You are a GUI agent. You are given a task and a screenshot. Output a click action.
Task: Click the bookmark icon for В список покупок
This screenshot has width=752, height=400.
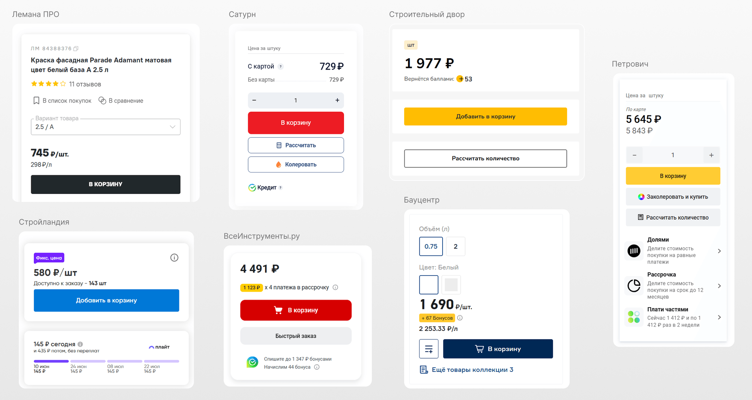[36, 101]
